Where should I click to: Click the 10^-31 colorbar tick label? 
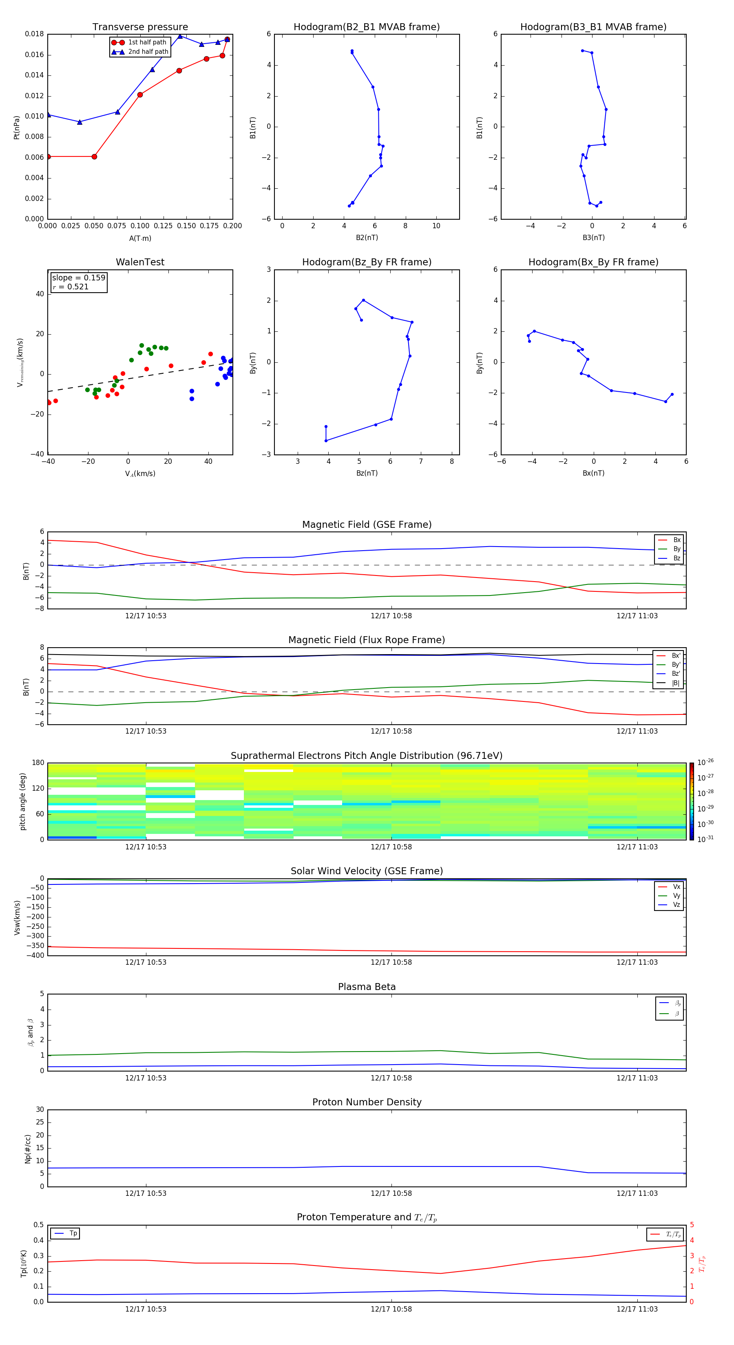[705, 839]
